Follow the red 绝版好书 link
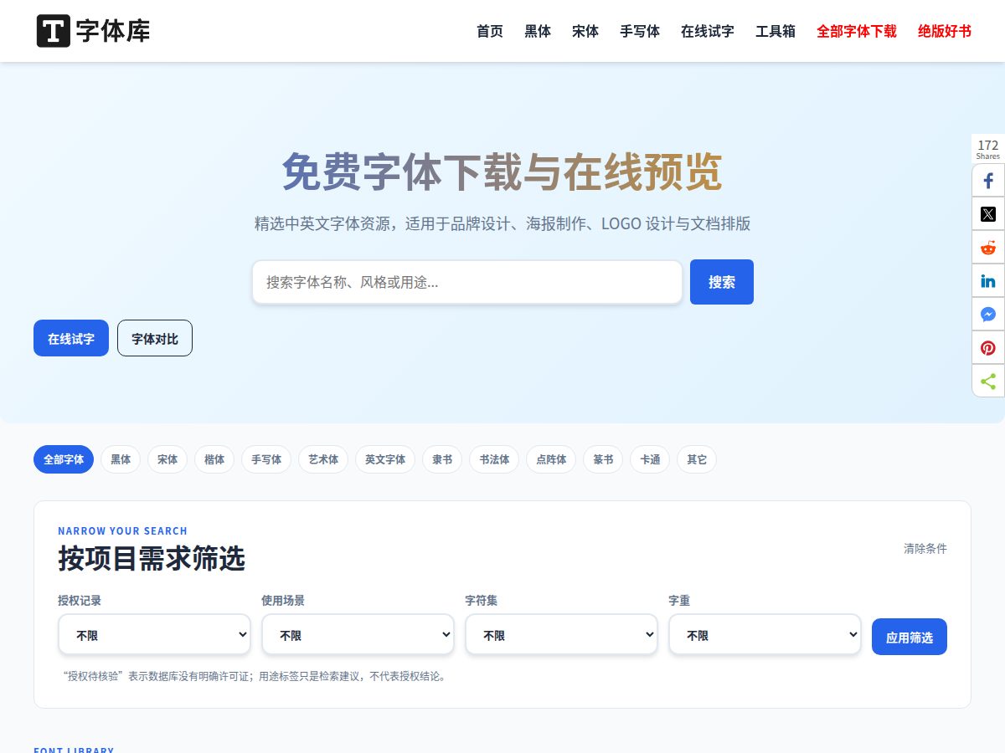This screenshot has width=1005, height=753. pos(945,31)
